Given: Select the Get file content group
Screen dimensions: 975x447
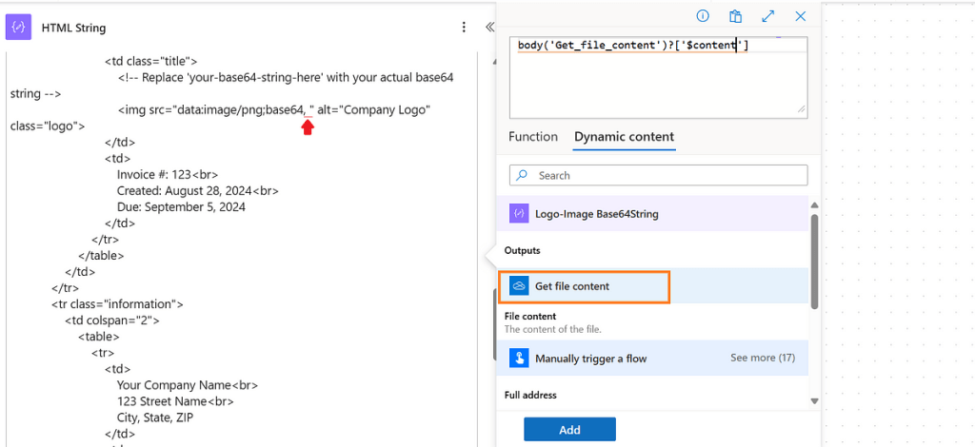Looking at the screenshot, I should pos(653,285).
